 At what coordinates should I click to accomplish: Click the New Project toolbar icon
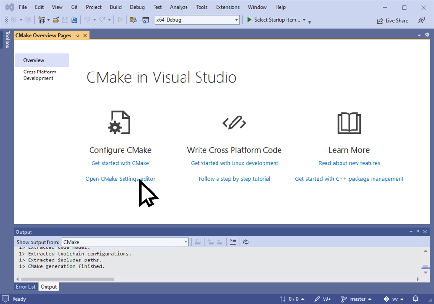pyautogui.click(x=42, y=20)
